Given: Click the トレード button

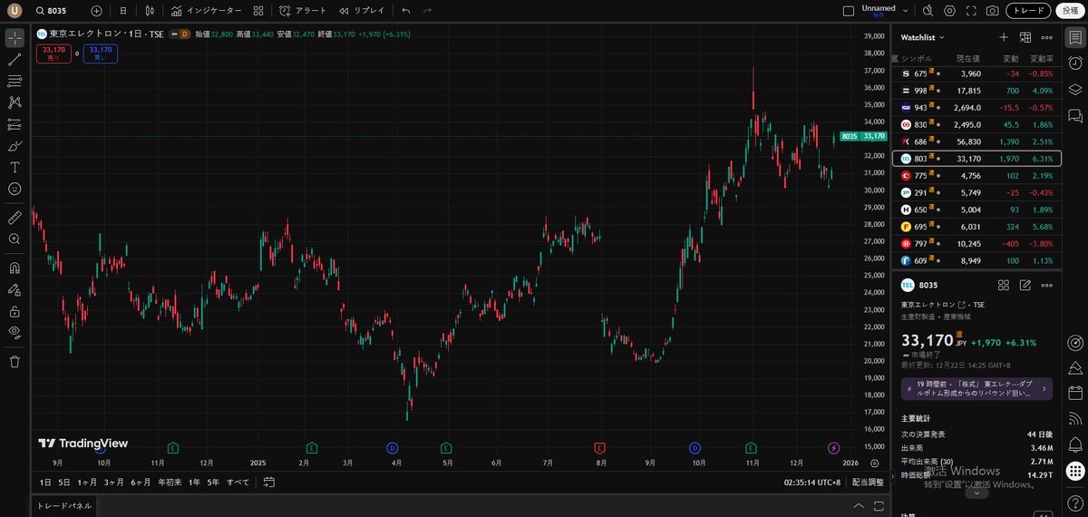Looking at the screenshot, I should pyautogui.click(x=1028, y=11).
